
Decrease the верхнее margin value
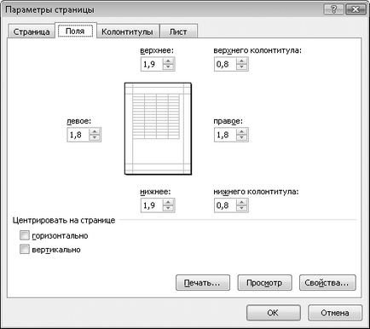(168, 67)
